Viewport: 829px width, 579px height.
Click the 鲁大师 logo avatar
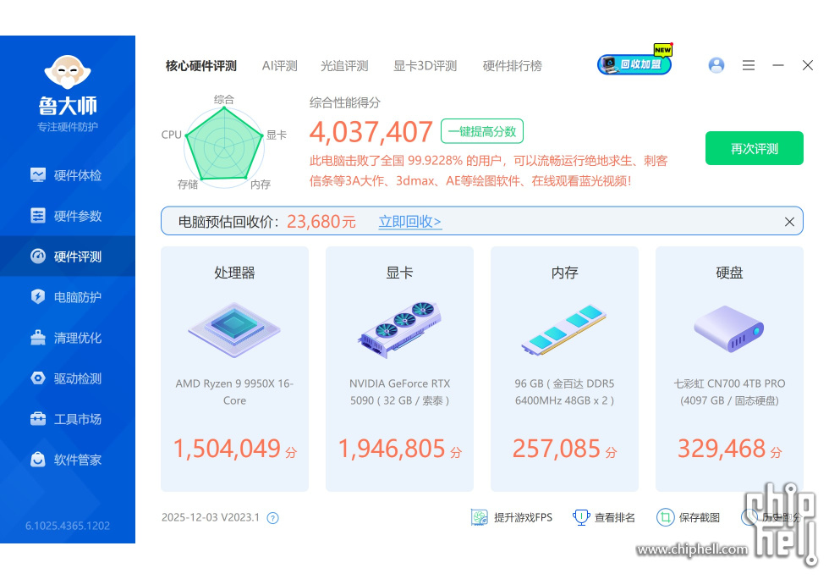point(68,72)
